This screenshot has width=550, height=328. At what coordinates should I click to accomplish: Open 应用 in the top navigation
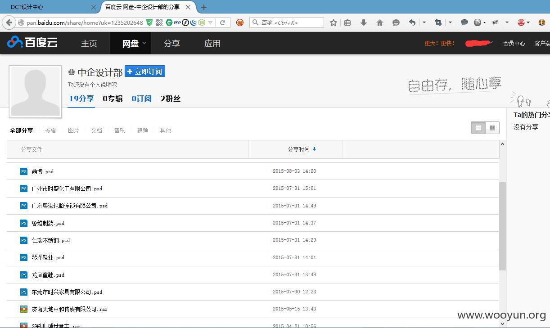212,43
